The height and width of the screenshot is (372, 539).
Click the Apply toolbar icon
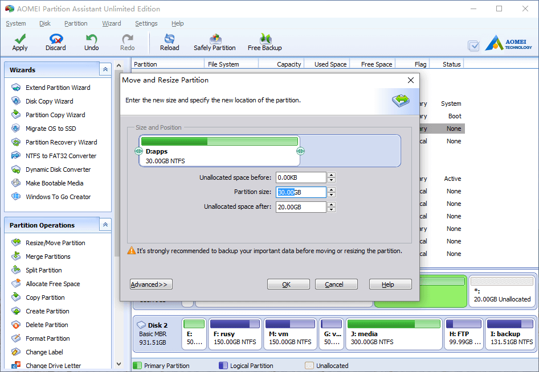click(20, 42)
